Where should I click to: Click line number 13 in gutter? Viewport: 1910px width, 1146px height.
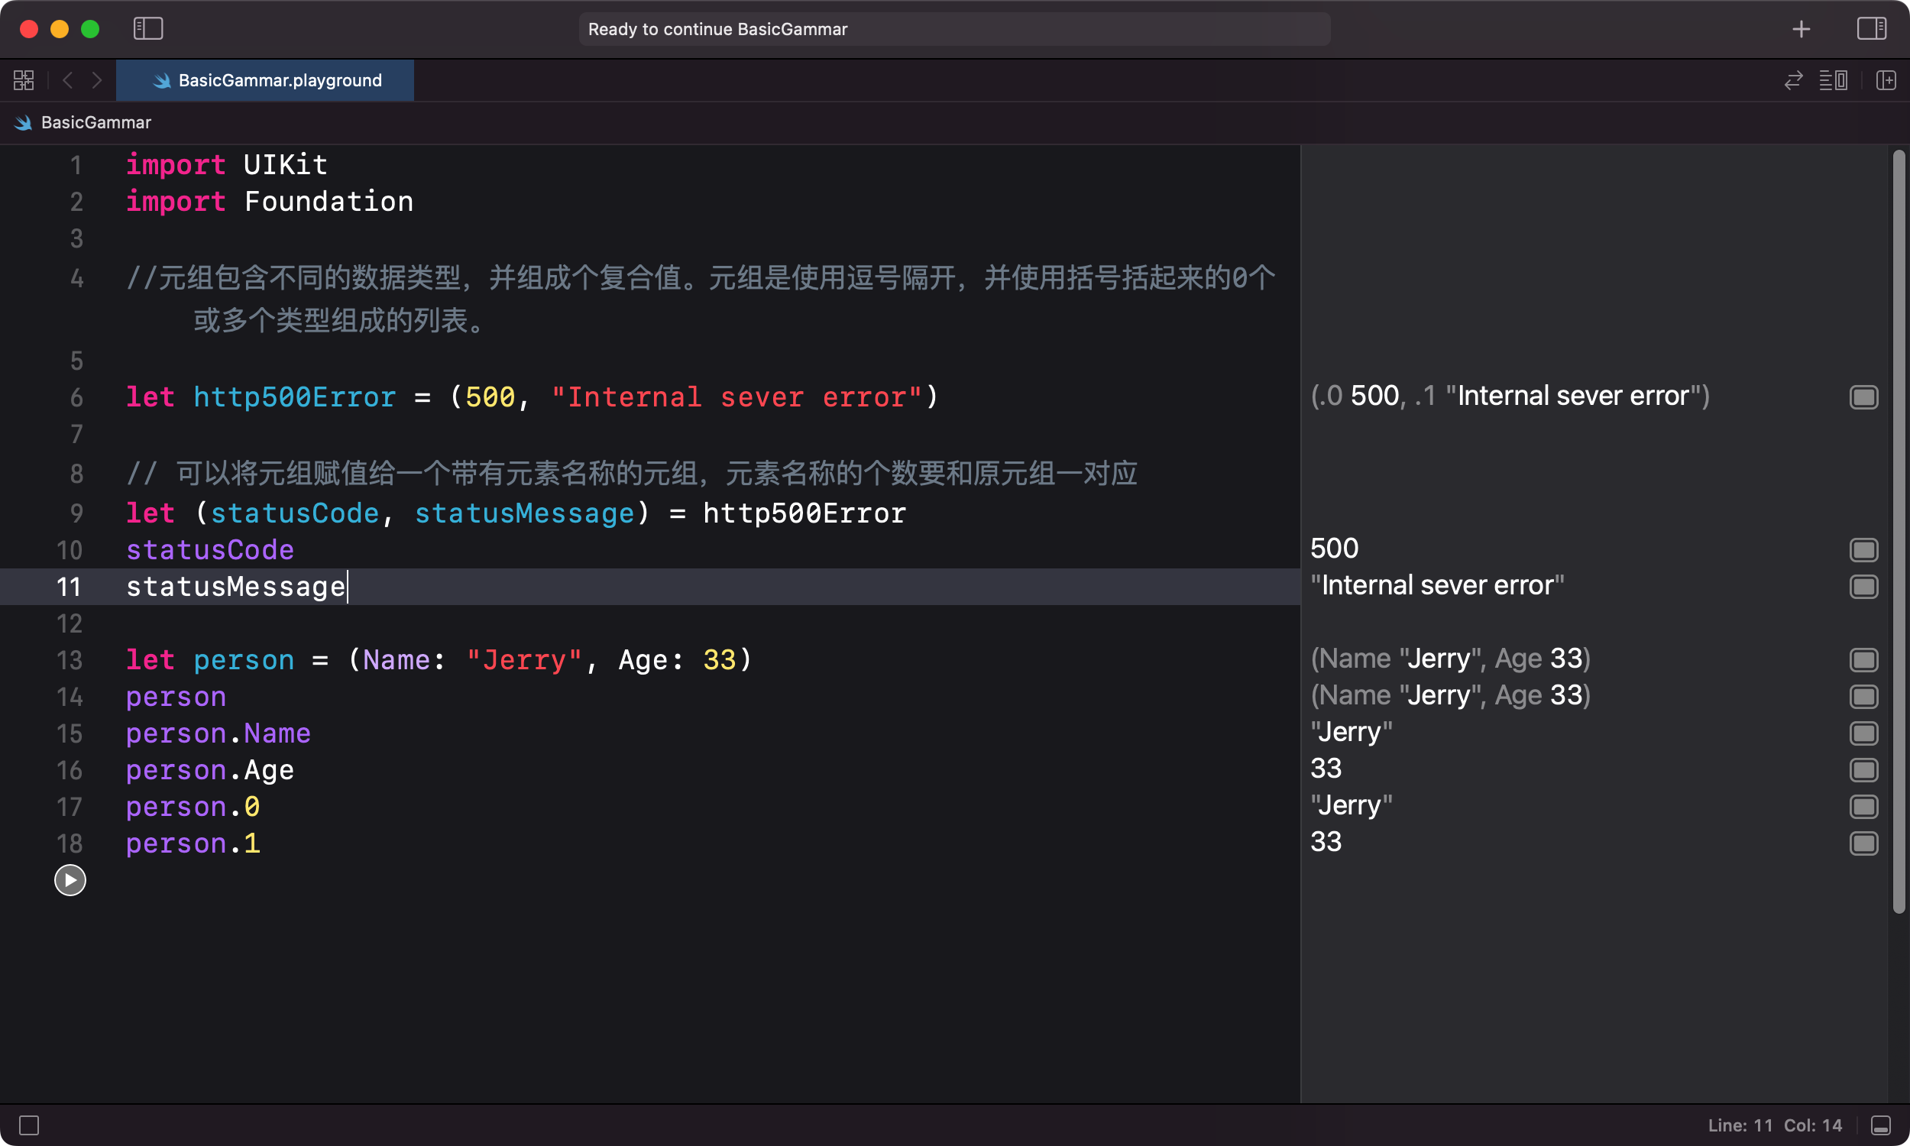[70, 660]
